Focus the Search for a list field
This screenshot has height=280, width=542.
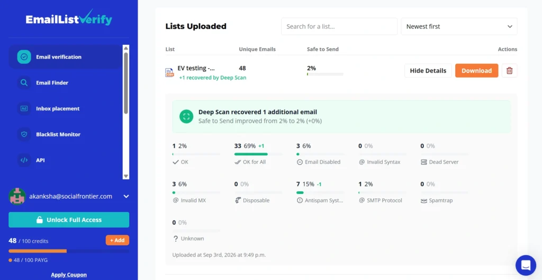[339, 26]
